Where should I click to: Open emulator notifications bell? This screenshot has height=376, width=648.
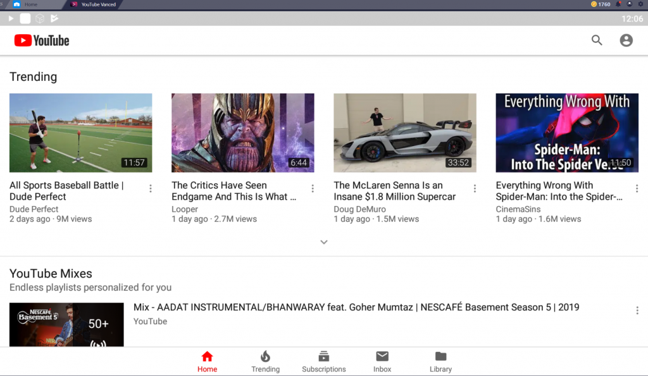[x=618, y=4]
